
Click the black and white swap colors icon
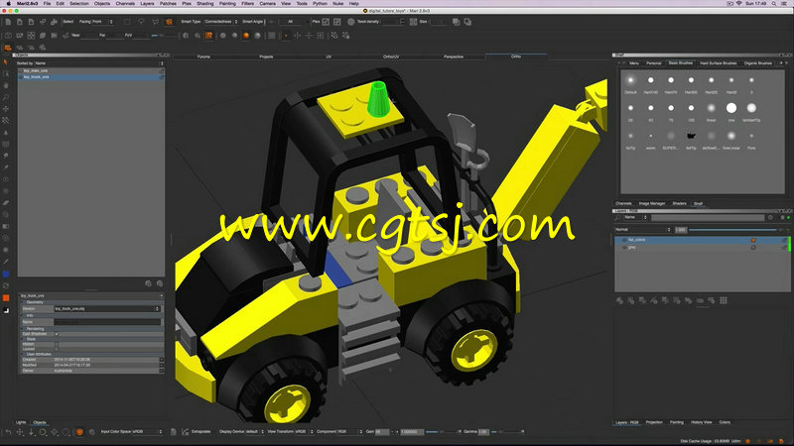click(6, 310)
